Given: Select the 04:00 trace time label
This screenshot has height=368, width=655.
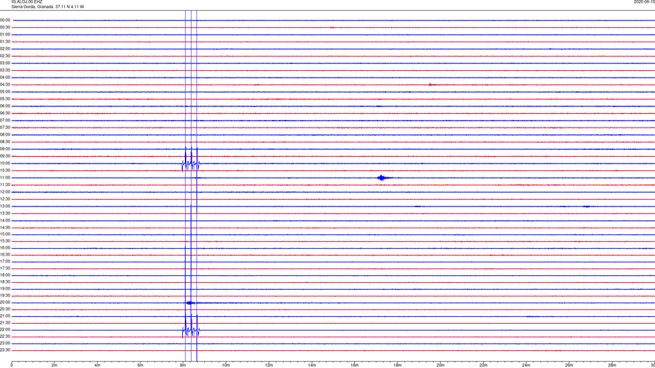Looking at the screenshot, I should (5, 78).
